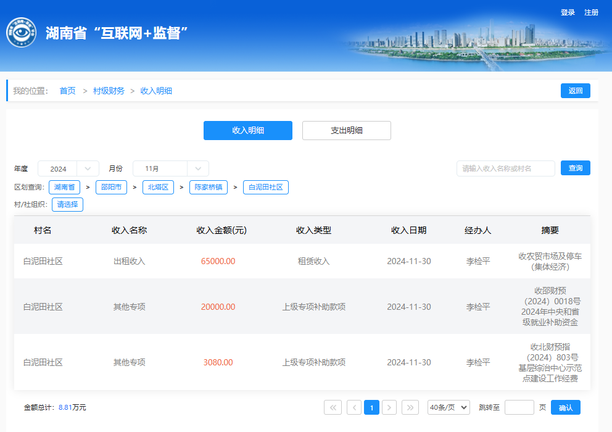
Task: Click the 收农贸市场及停车 summary cell
Action: tap(550, 261)
